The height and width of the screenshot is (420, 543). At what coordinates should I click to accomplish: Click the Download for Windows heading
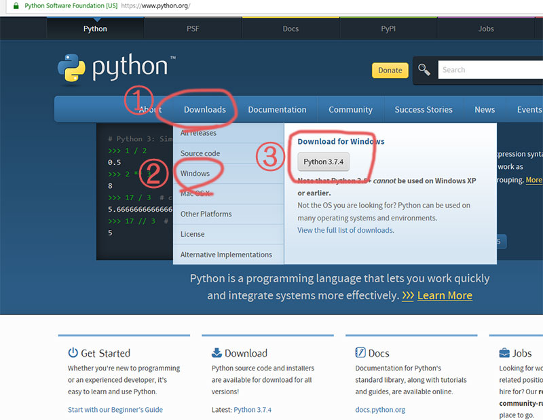click(x=341, y=141)
